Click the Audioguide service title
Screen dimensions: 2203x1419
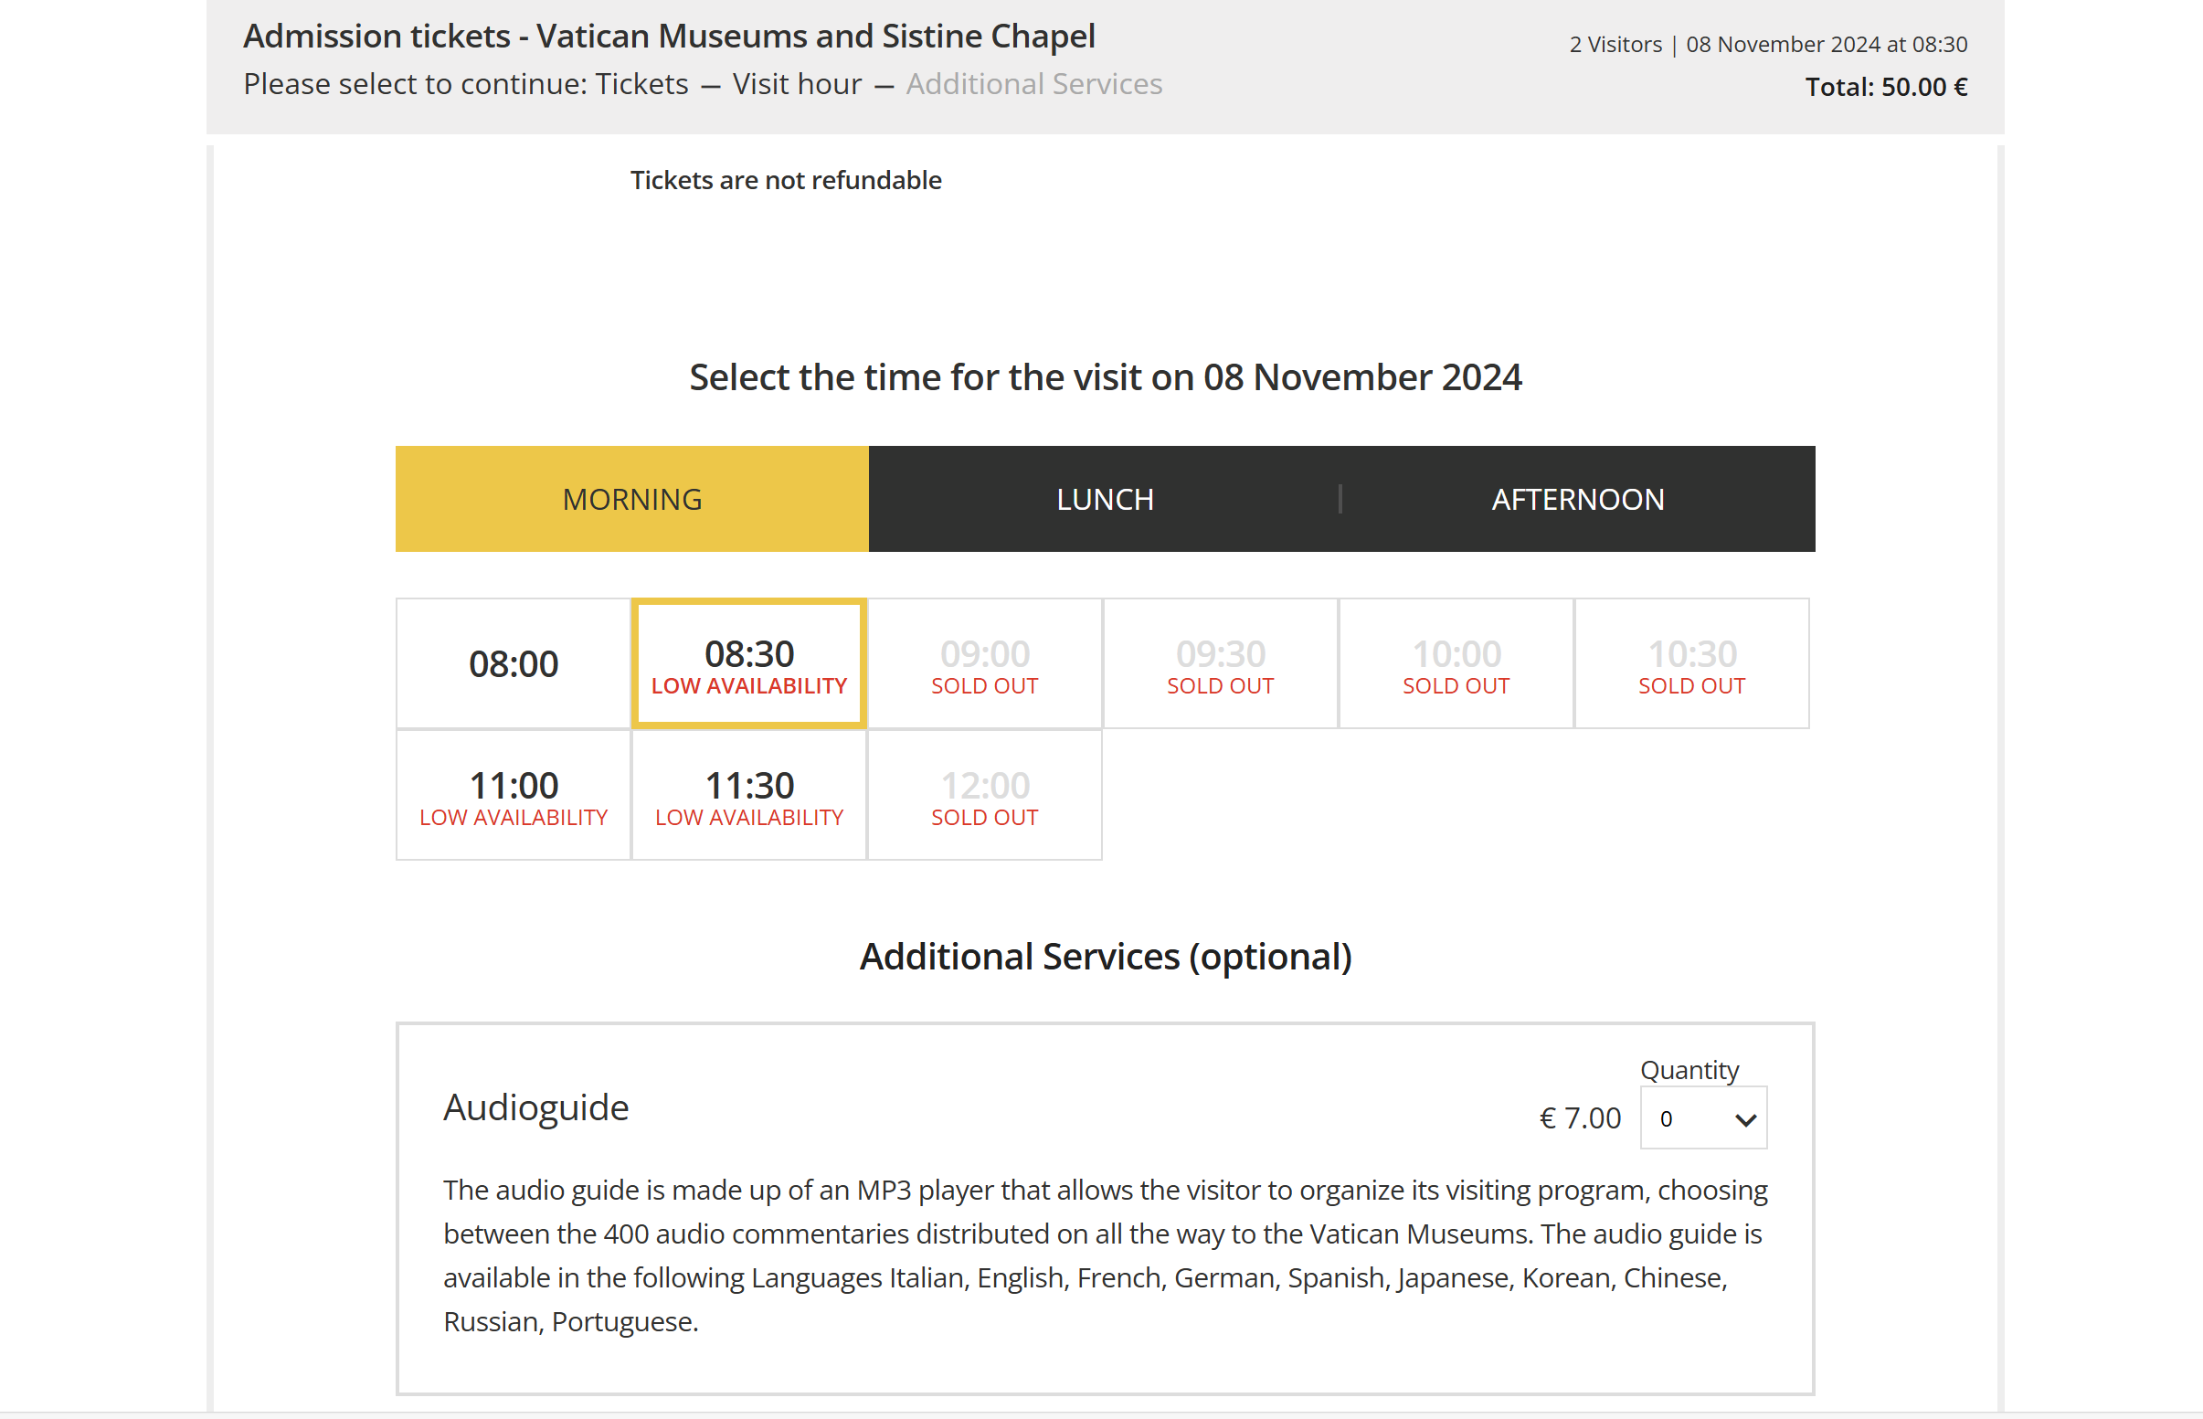pyautogui.click(x=535, y=1107)
